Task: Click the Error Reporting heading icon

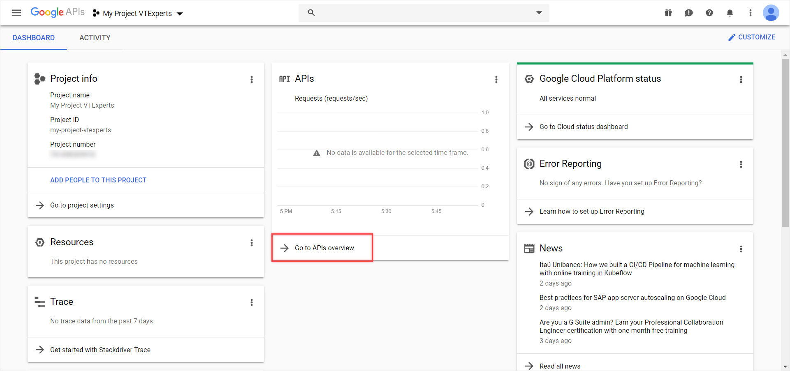Action: pos(529,164)
